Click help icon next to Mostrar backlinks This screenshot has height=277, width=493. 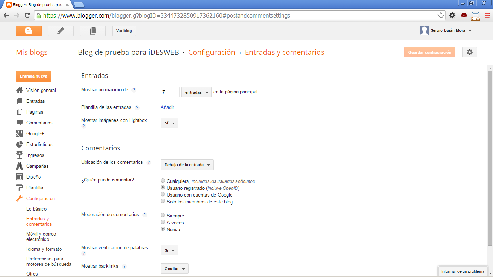pyautogui.click(x=124, y=266)
